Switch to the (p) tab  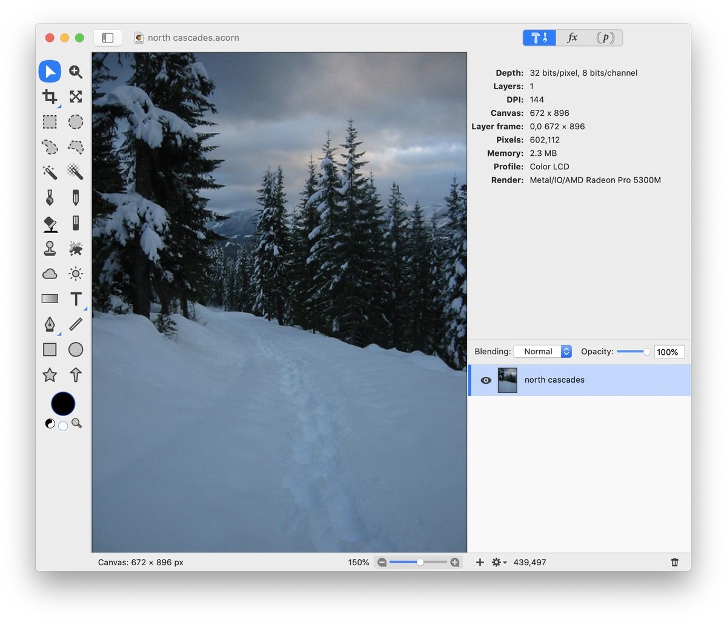click(x=605, y=38)
